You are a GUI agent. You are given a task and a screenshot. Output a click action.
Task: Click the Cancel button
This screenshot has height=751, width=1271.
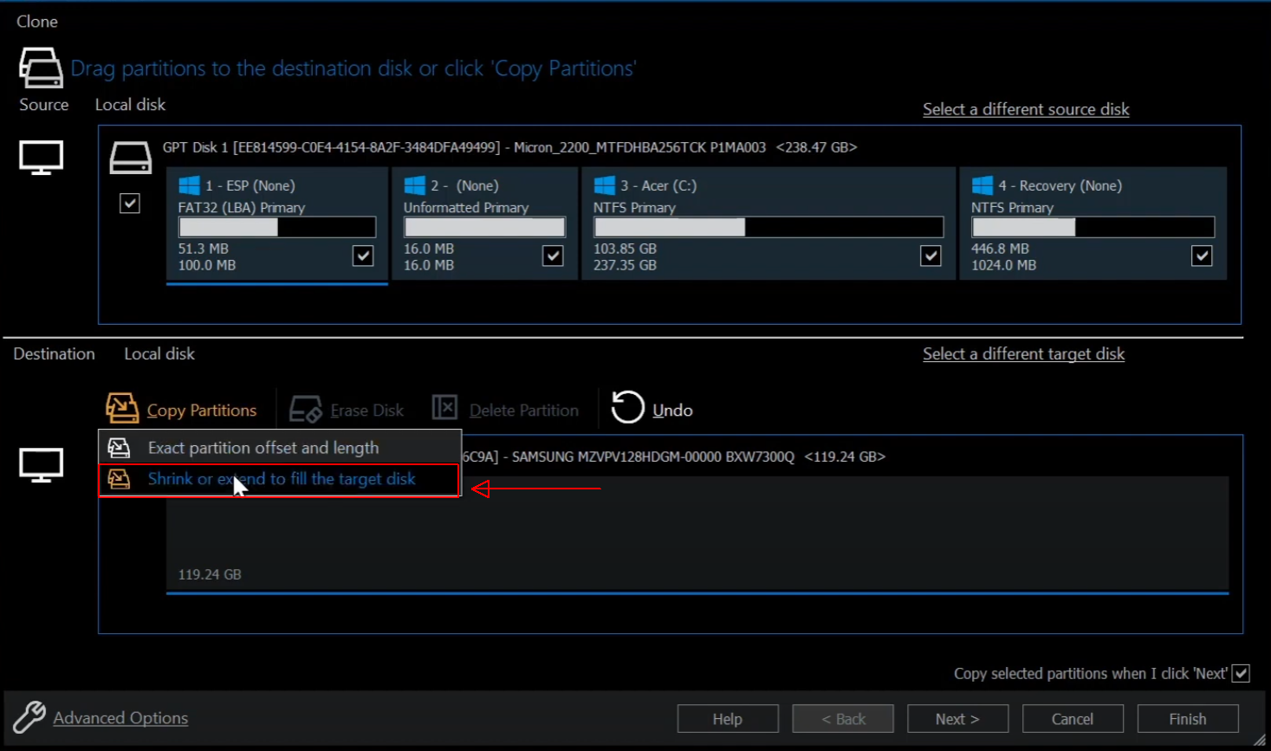1073,719
